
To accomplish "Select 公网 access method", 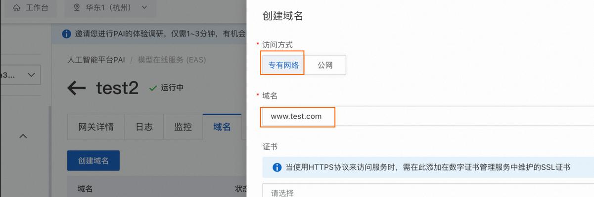I will tap(325, 65).
